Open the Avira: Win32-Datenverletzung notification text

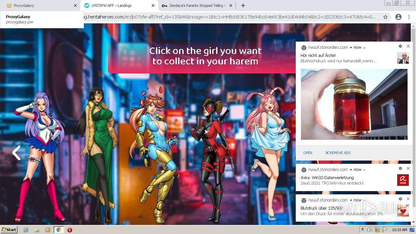click(x=327, y=178)
